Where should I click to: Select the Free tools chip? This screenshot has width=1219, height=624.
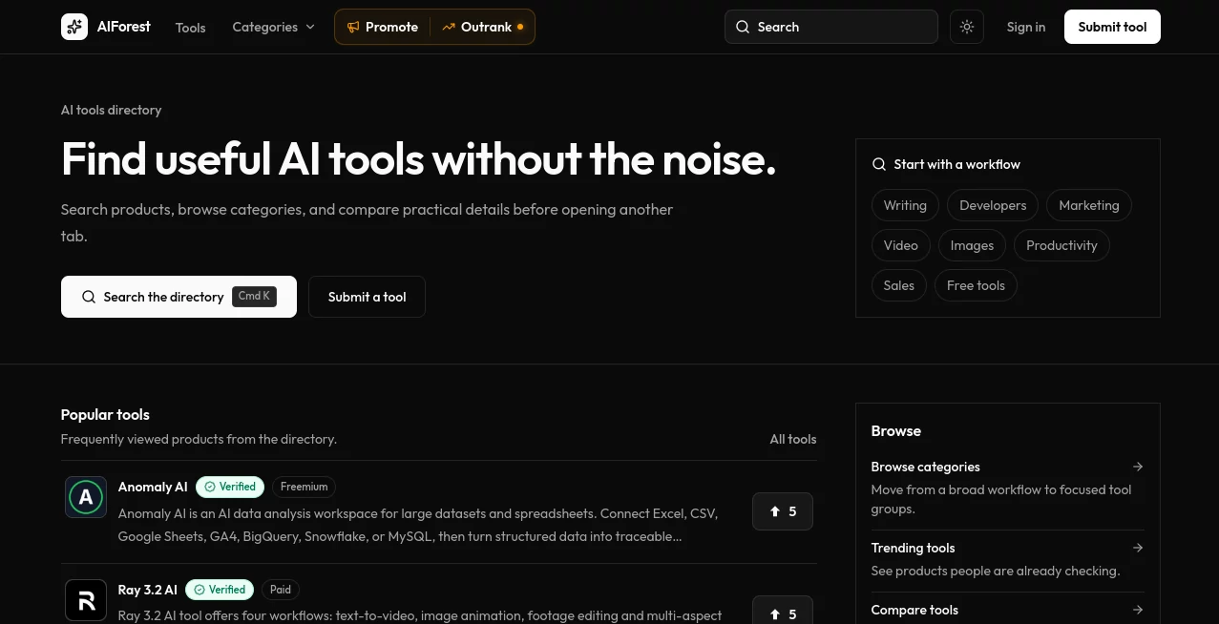976,285
